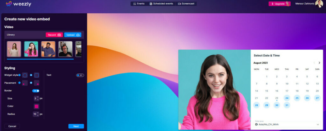Open the border Color swatch
326x131 pixels.
pos(37,106)
